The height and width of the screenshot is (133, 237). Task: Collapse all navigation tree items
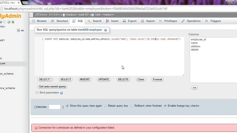pyautogui.click(x=19, y=30)
